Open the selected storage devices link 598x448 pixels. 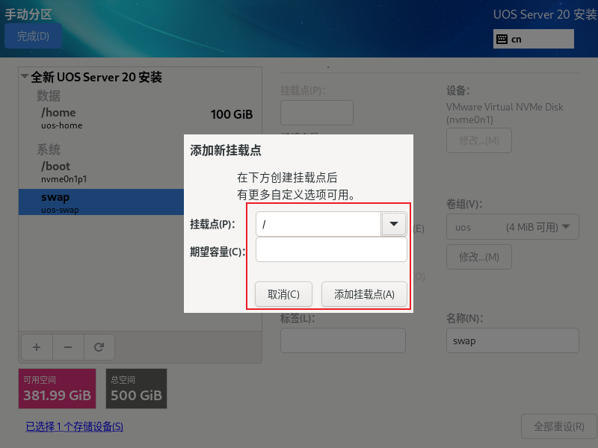pyautogui.click(x=74, y=426)
